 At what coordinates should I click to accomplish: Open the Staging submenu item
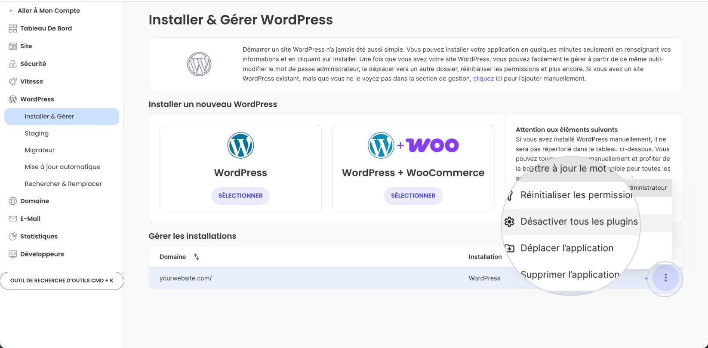pos(37,133)
